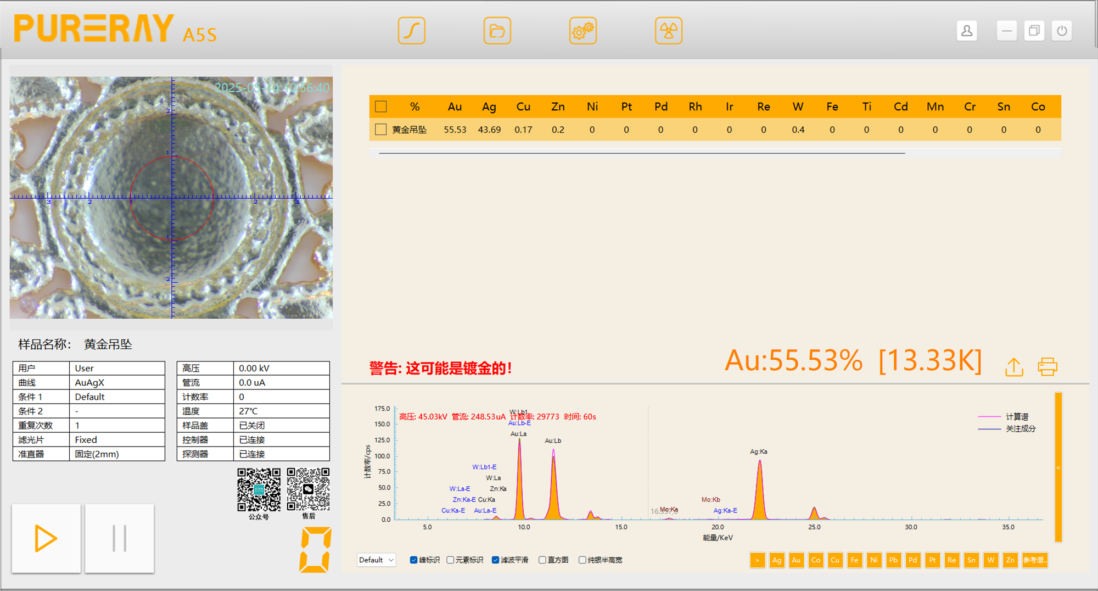Start measurement with the play button
This screenshot has height=591, width=1098.
(46, 538)
